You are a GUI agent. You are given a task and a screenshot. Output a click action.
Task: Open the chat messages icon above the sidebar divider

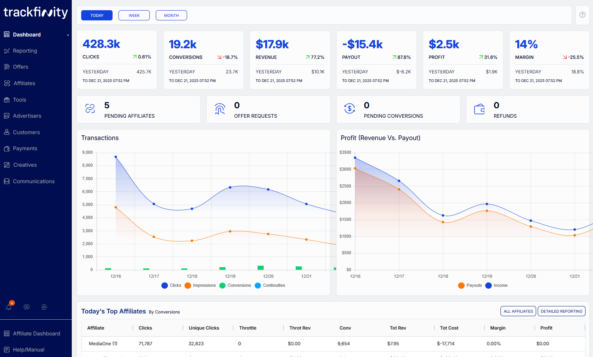(27, 307)
